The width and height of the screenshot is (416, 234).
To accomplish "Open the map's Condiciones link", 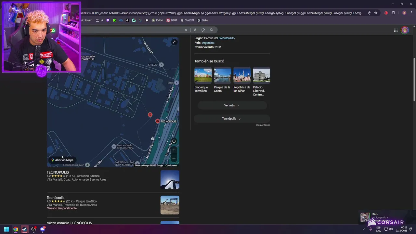I will pyautogui.click(x=171, y=165).
